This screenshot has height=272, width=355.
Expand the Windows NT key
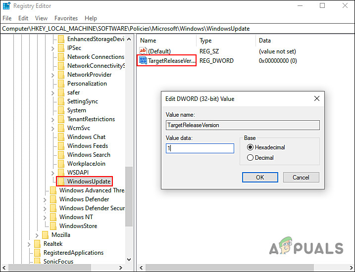pyautogui.click(x=45, y=217)
